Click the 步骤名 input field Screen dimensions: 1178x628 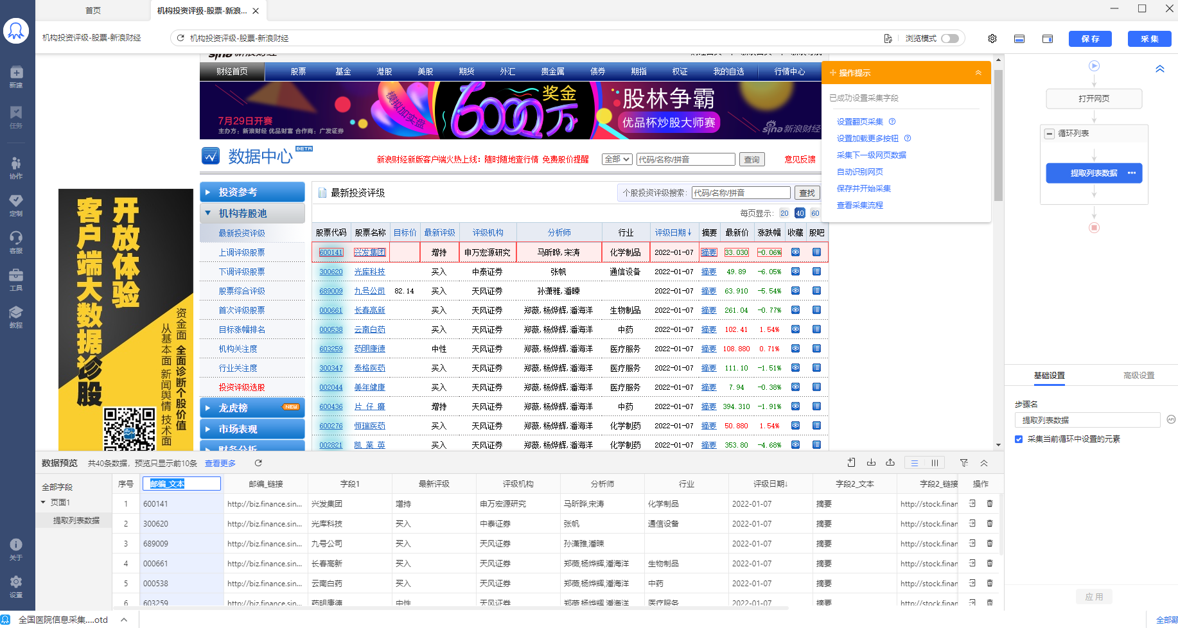pos(1087,420)
